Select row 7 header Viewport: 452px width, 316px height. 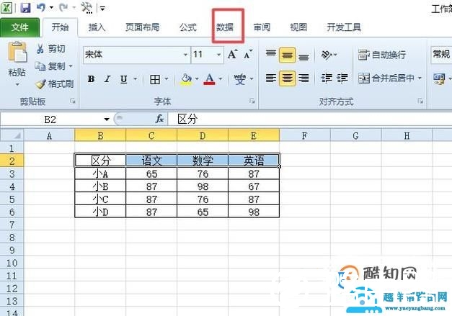pyautogui.click(x=12, y=225)
